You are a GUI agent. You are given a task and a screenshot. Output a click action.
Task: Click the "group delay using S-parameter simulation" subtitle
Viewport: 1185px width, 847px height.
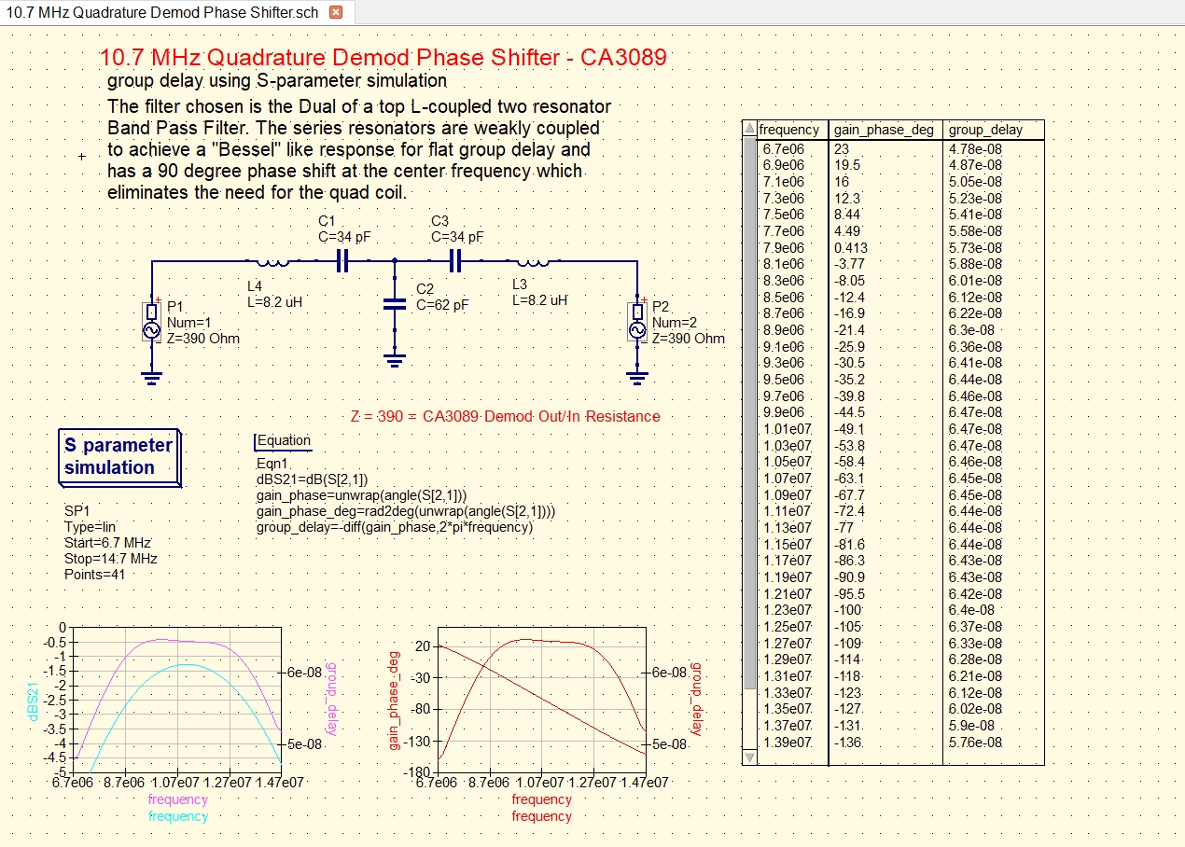point(277,81)
